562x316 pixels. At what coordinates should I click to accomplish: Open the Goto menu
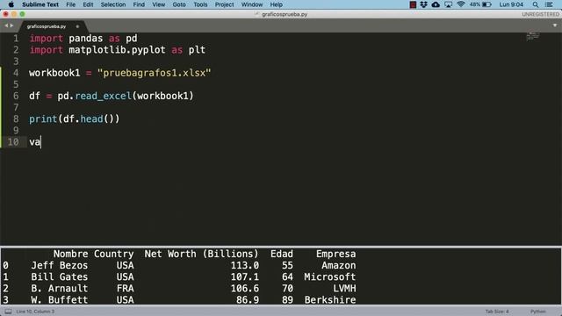point(179,4)
